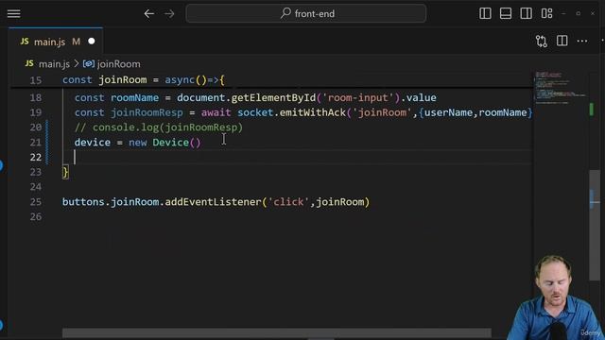Open the Customize Layout icon

tap(546, 13)
